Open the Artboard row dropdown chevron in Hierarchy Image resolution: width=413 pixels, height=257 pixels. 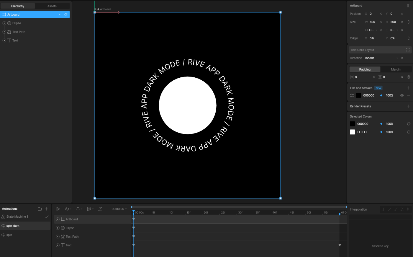[60, 14]
